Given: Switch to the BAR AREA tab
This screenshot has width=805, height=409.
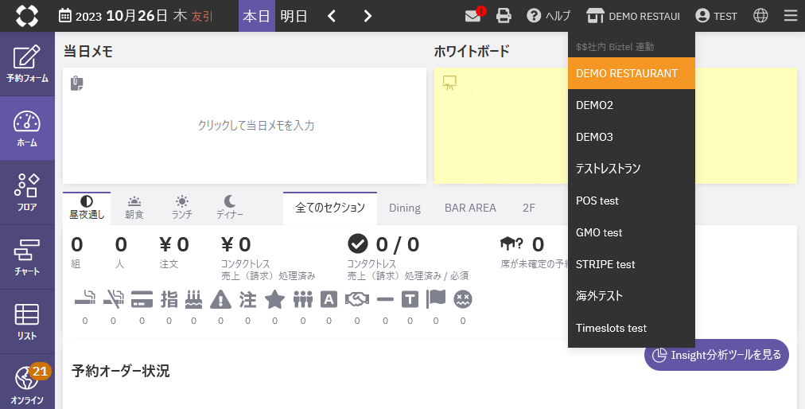Looking at the screenshot, I should click(x=470, y=208).
